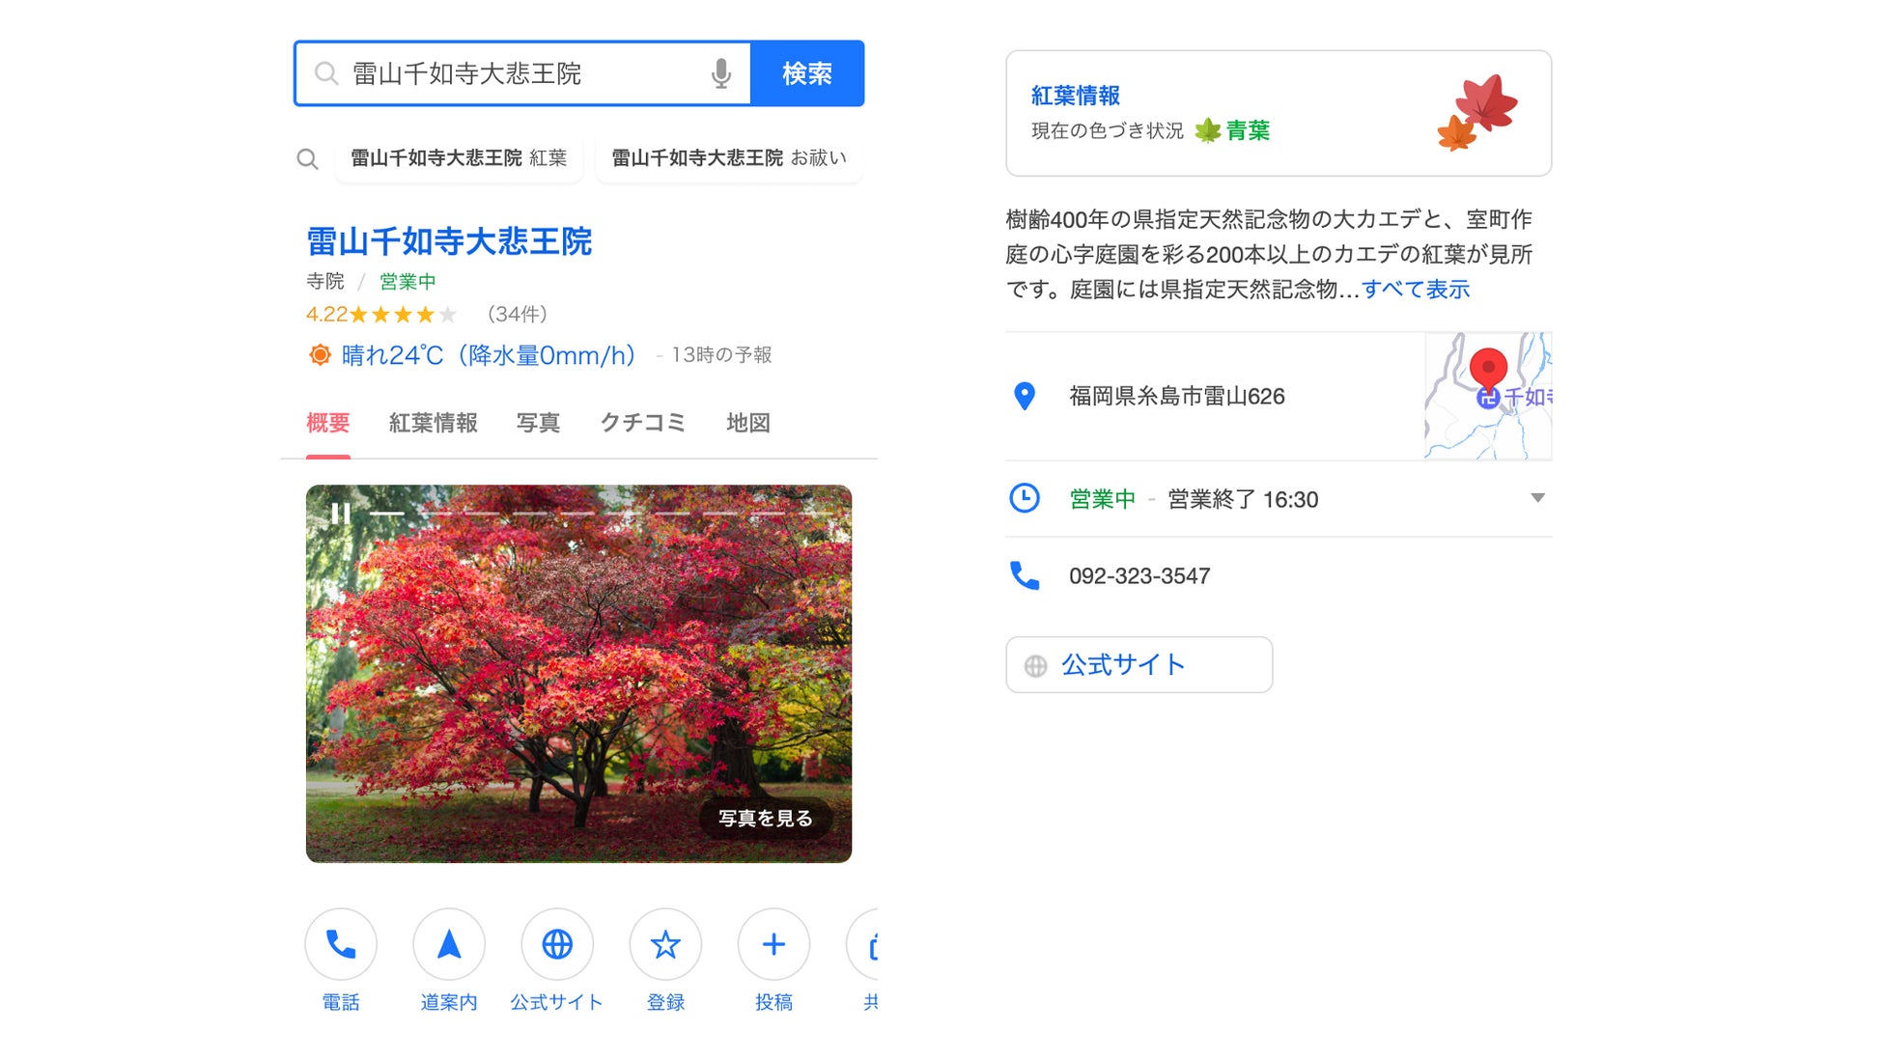Screen dimensions: 1883x1059
Task: Click the search text input field
Action: tap(521, 73)
